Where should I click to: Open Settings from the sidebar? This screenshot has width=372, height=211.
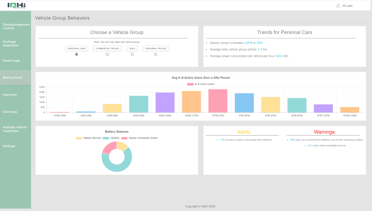9,146
